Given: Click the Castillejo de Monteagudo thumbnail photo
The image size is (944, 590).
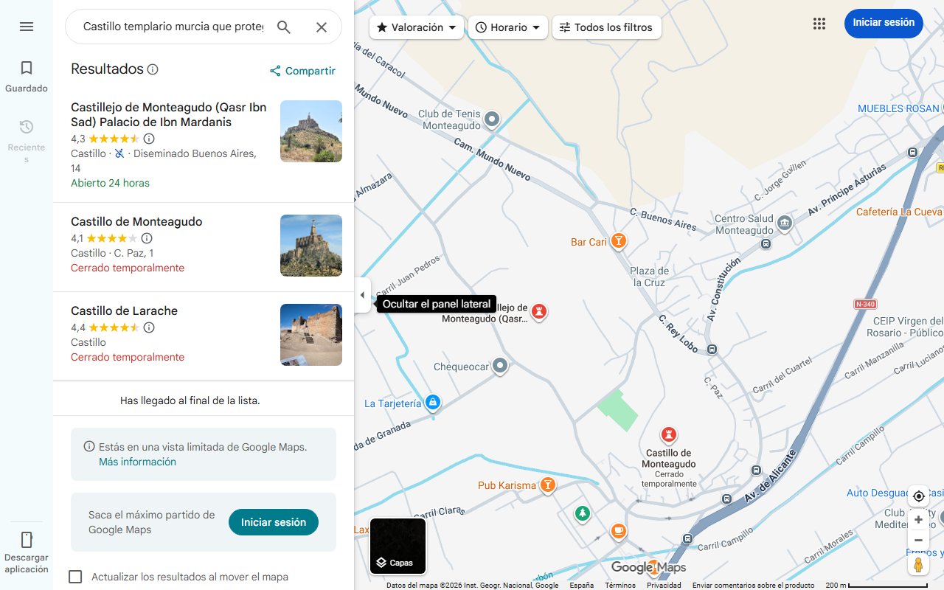Looking at the screenshot, I should pos(311,131).
